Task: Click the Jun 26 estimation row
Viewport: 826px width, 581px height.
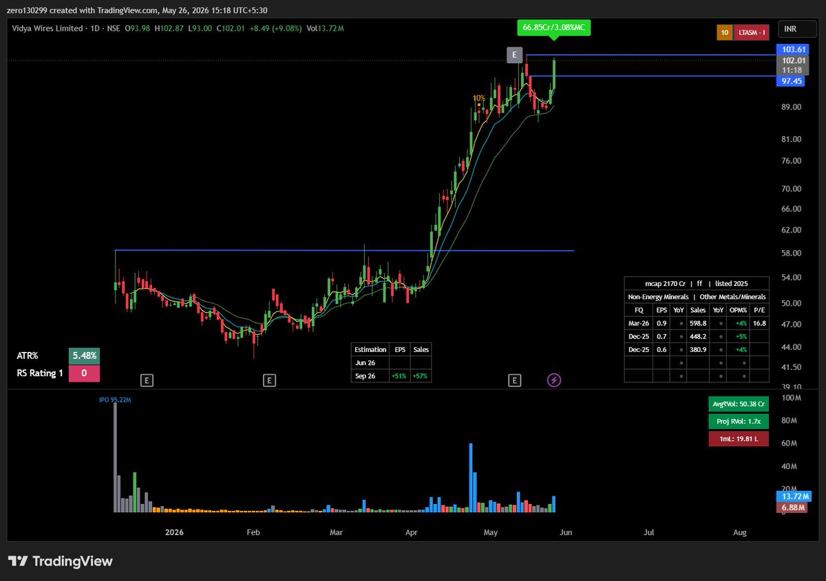Action: (x=391, y=362)
